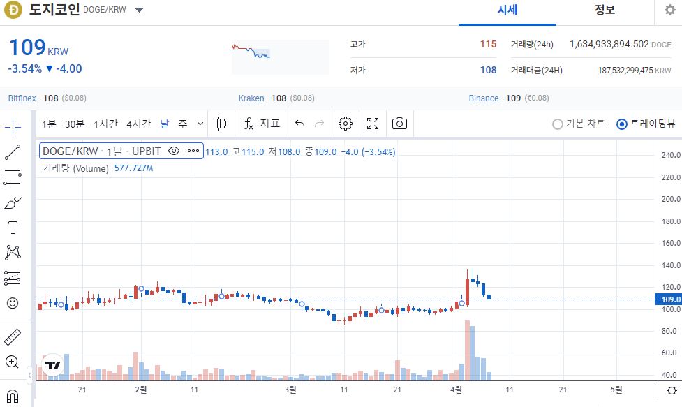Open the candlestick chart style selector
Screen dimensions: 682x407
(222, 124)
